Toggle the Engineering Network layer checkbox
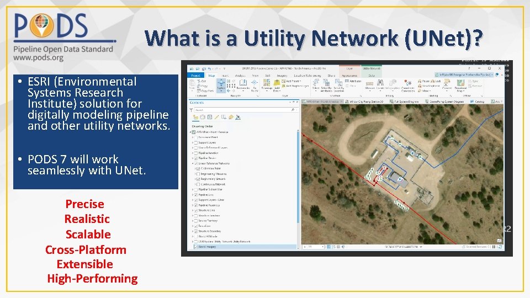530x298 pixels. point(198,179)
